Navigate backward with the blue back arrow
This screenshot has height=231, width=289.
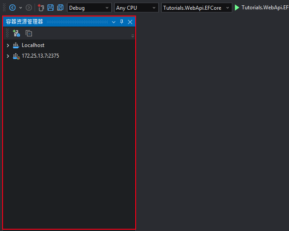(12, 8)
